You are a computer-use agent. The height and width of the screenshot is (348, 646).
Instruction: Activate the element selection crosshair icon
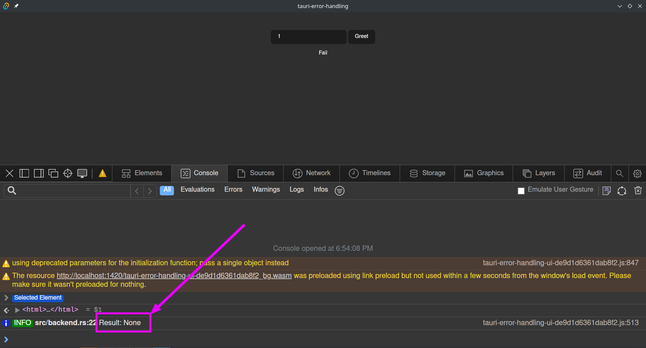68,173
